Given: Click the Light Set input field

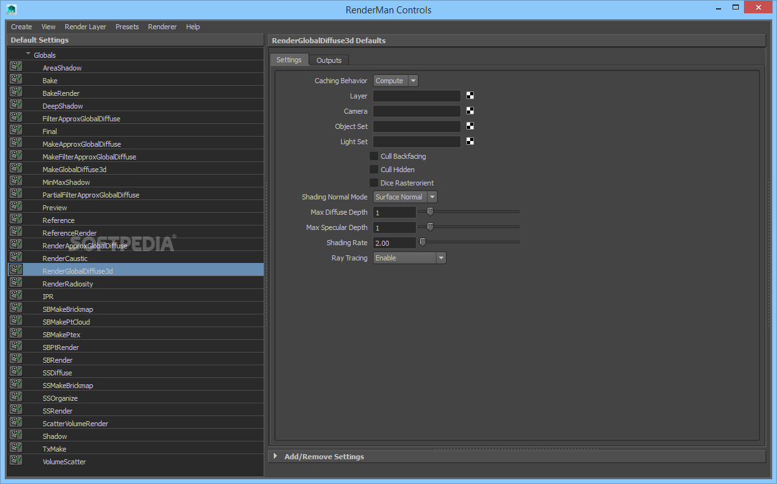Looking at the screenshot, I should 417,142.
